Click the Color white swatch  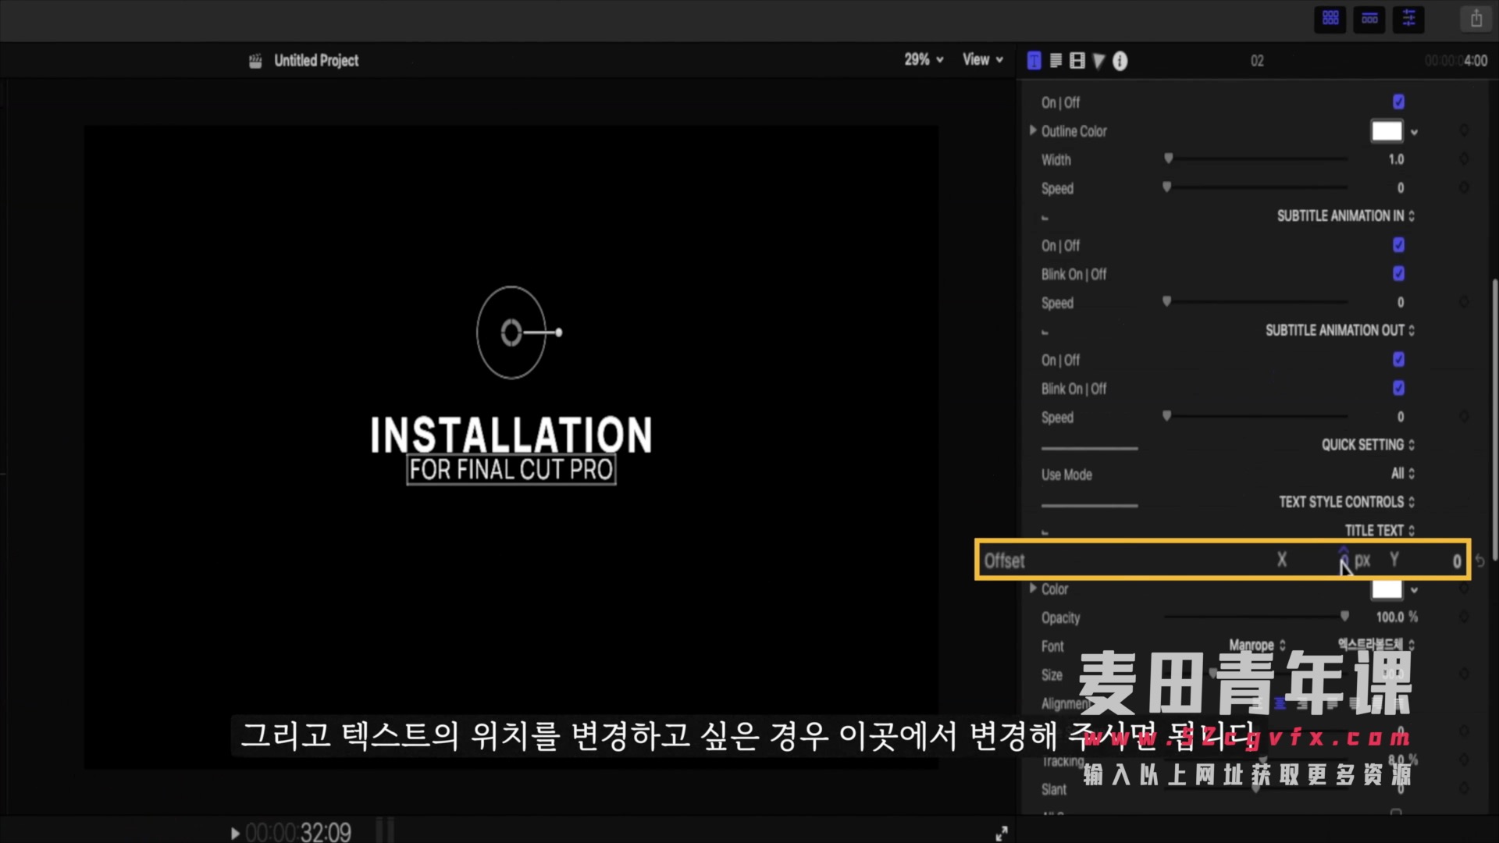coord(1387,589)
